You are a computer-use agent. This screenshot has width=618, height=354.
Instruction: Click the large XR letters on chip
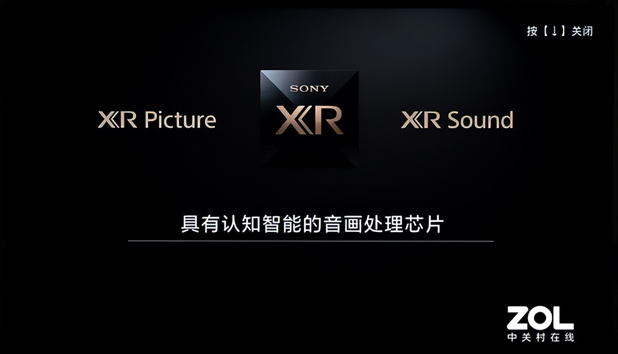pyautogui.click(x=309, y=120)
